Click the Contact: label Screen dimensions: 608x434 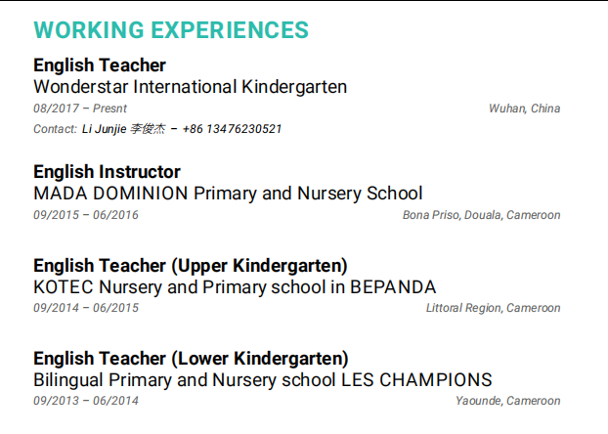point(55,129)
